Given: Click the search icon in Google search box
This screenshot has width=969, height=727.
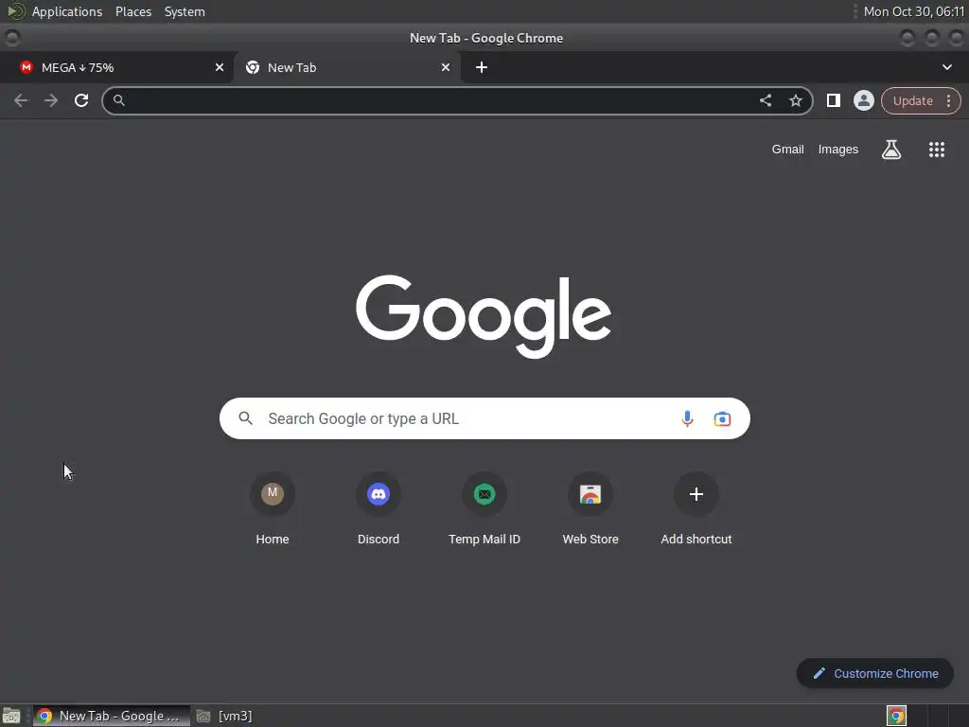Looking at the screenshot, I should (245, 418).
